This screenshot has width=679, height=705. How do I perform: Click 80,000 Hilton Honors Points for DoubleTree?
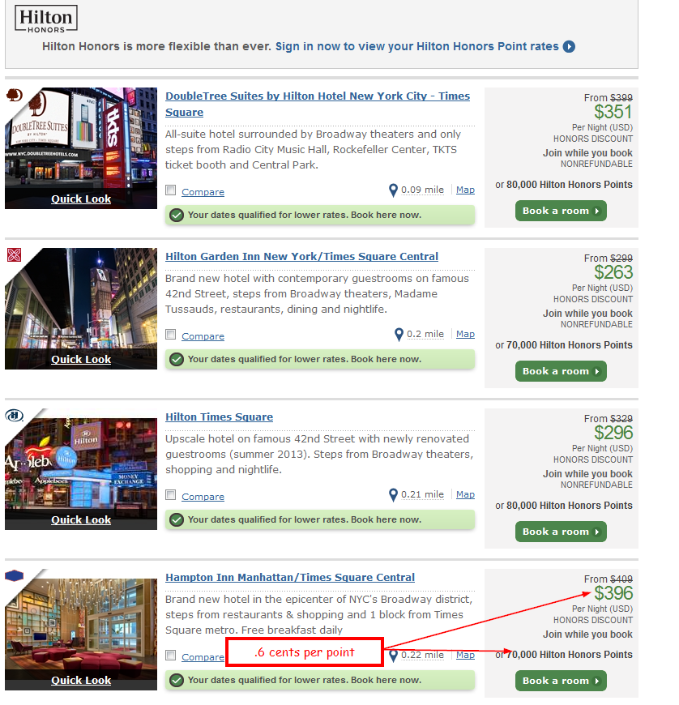570,185
